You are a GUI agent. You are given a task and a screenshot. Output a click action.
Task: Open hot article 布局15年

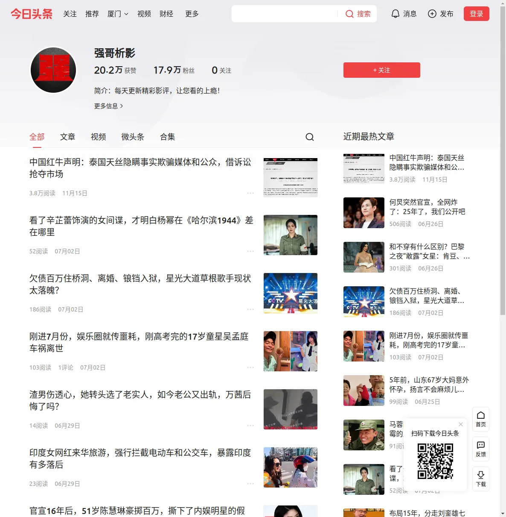click(x=427, y=513)
